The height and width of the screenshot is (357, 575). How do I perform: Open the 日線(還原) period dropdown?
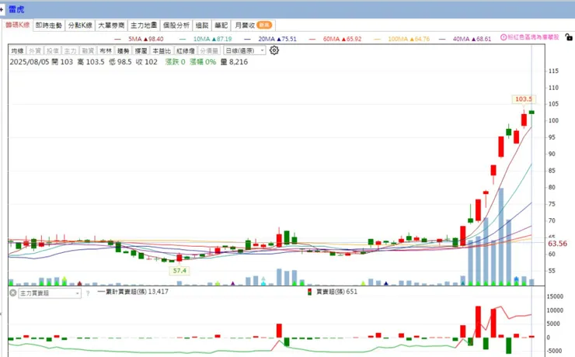(x=244, y=50)
